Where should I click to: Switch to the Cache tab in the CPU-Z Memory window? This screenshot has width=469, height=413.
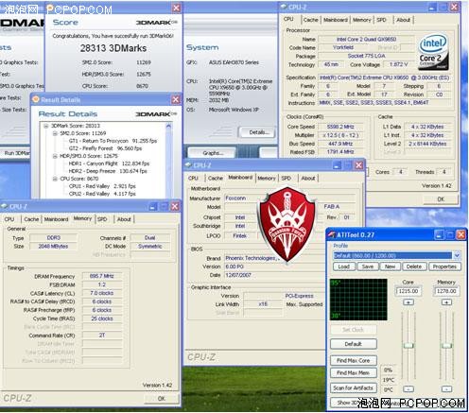tap(31, 219)
